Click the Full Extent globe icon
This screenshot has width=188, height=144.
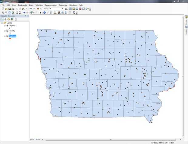coord(13,13)
